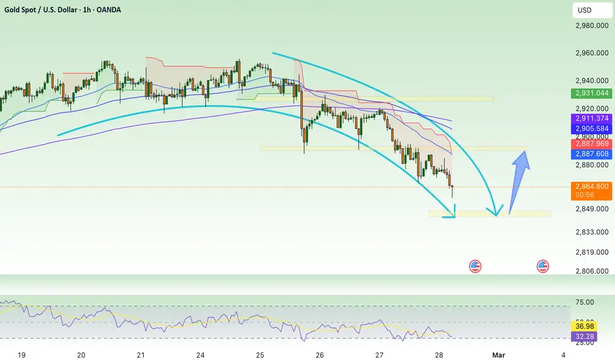615x363 pixels.
Task: Open the USD currency selector
Action: 591,10
